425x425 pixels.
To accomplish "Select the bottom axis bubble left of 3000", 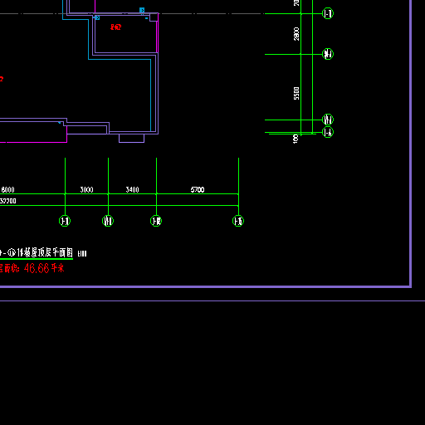I will pos(65,221).
